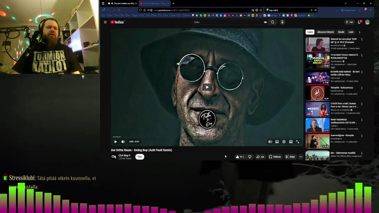Open the on-screen keyboard icon in search box
Image resolution: width=379 pixels, height=213 pixels.
pyautogui.click(x=265, y=22)
